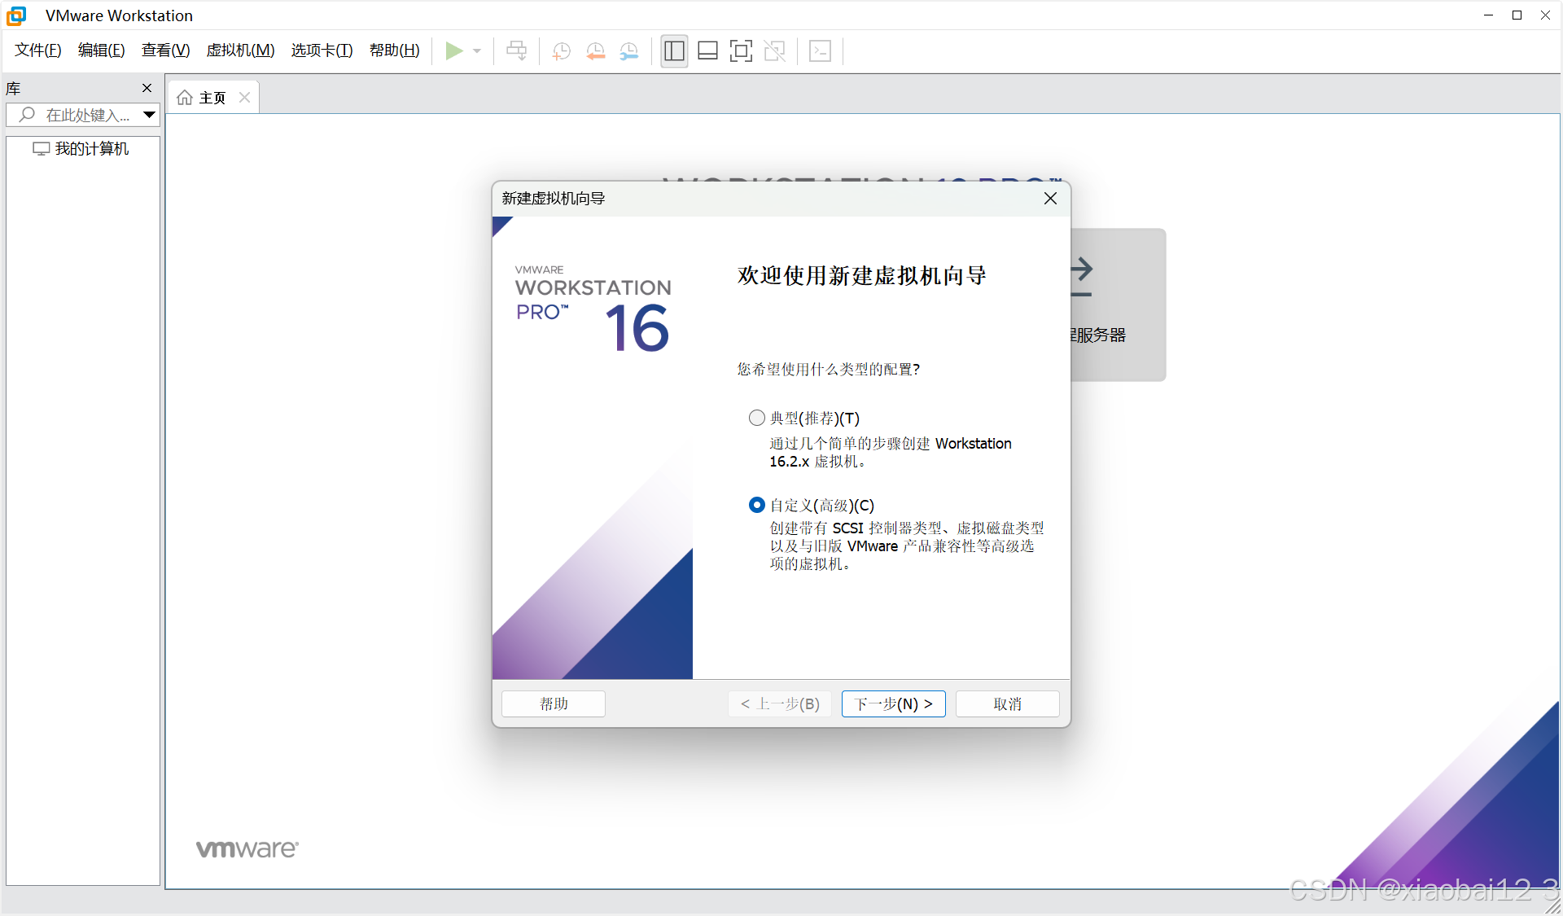Open the 虚拟机(M) menu
The height and width of the screenshot is (916, 1563).
[x=240, y=50]
